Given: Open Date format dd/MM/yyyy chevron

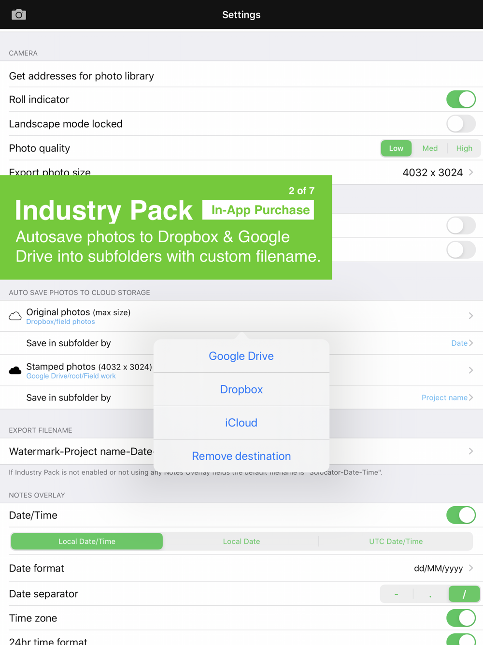Looking at the screenshot, I should [x=471, y=569].
